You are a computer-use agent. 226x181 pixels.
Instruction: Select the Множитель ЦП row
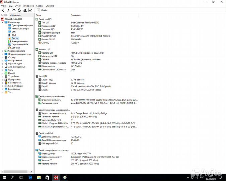click(x=86, y=56)
